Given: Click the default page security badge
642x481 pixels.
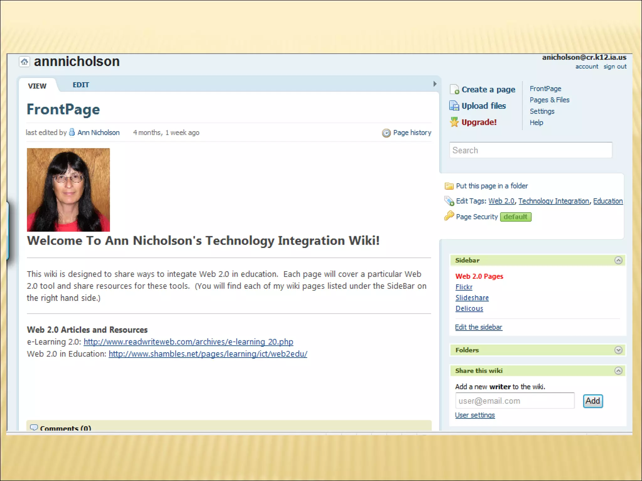Looking at the screenshot, I should tap(515, 217).
